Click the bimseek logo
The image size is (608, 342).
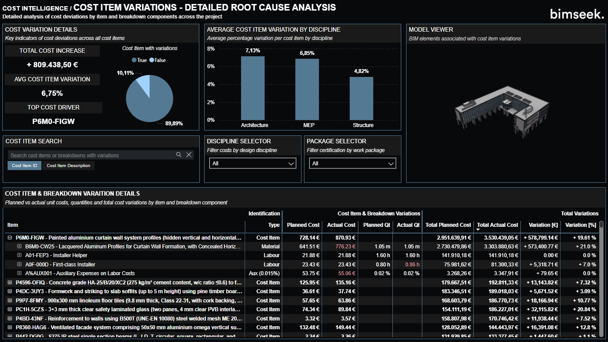(577, 14)
